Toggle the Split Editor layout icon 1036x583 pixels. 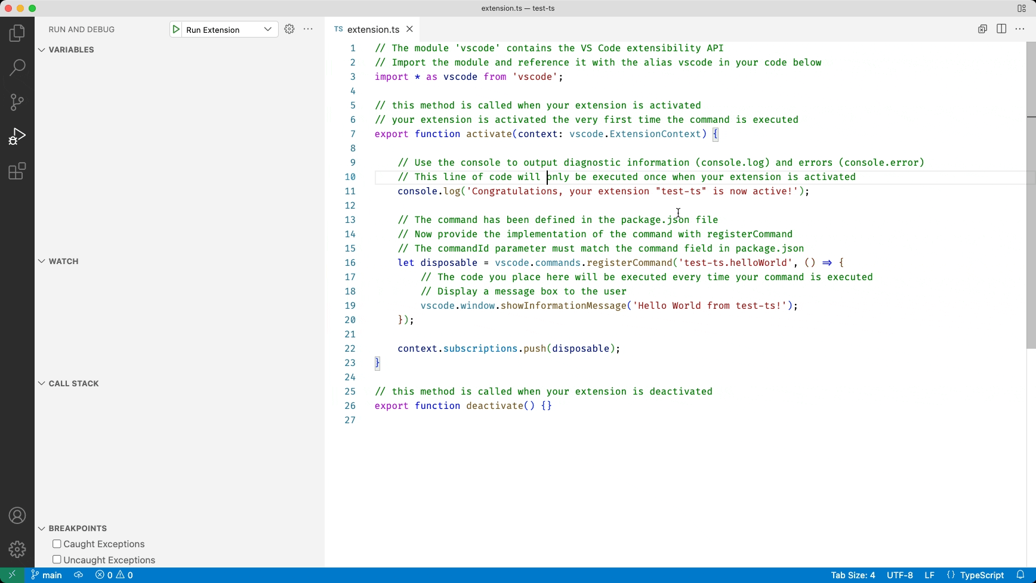(x=1001, y=29)
